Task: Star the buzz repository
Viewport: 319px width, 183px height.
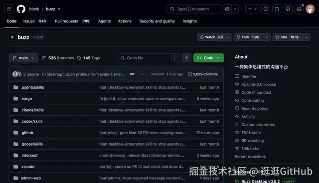Action: pyautogui.click(x=288, y=37)
